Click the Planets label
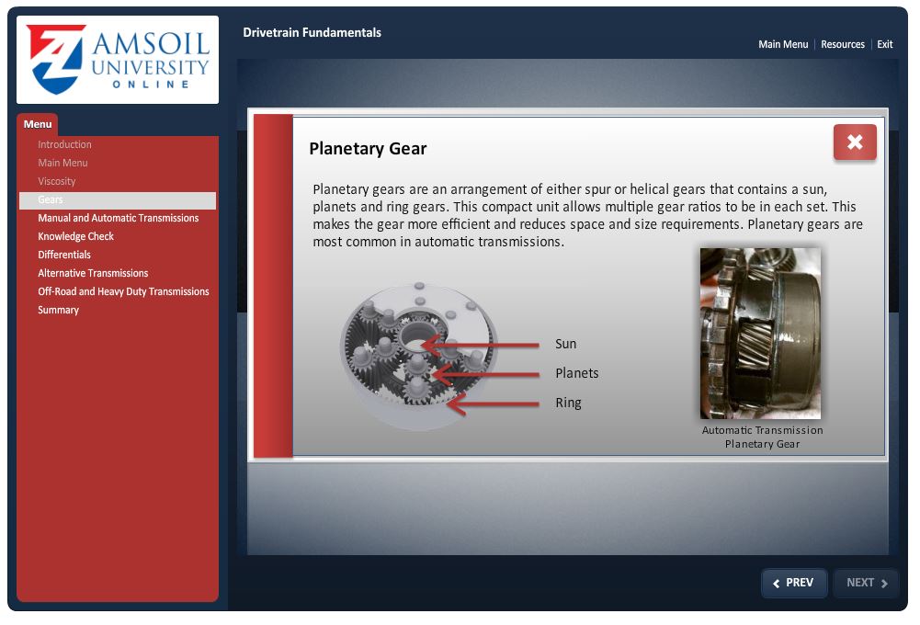This screenshot has width=920, height=625. coord(577,373)
